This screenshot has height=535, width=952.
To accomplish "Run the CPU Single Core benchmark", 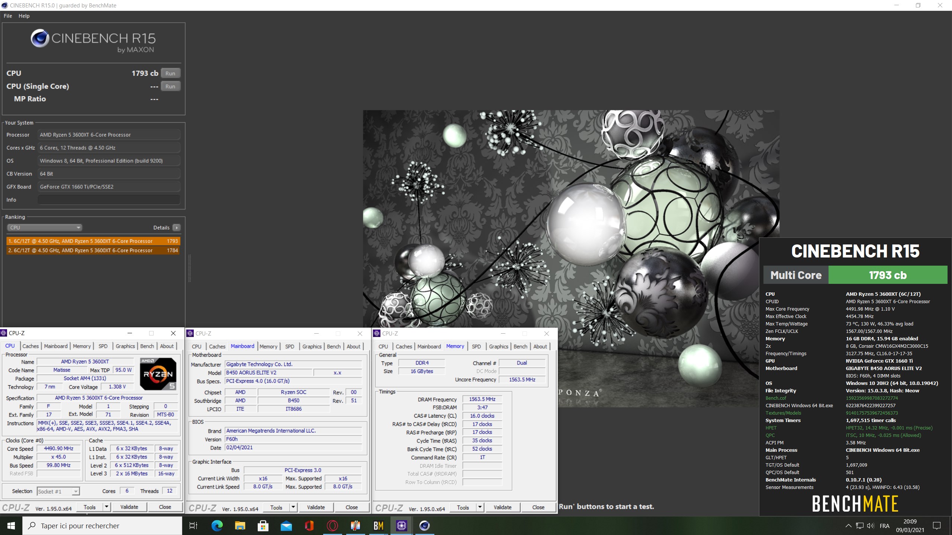I will (170, 86).
